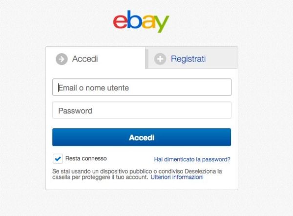Click the eBay logo at top
The height and width of the screenshot is (216, 293).
point(141,21)
